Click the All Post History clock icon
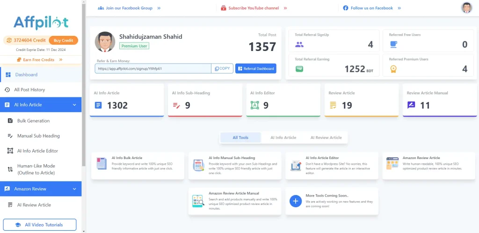479x233 pixels. 7,90
